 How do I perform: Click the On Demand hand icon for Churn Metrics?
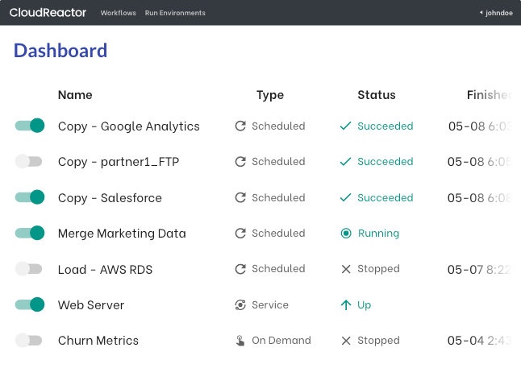(x=240, y=341)
